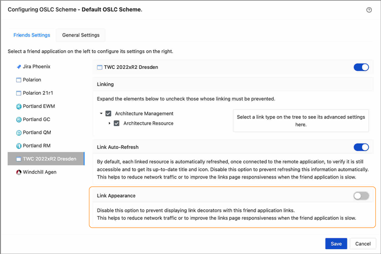Uncheck the Architecture Management checkbox
The height and width of the screenshot is (254, 381).
(x=108, y=114)
